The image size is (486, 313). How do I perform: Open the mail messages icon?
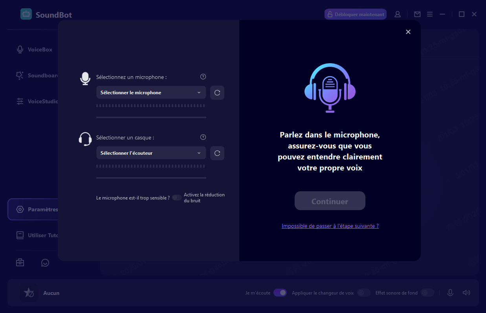(417, 14)
